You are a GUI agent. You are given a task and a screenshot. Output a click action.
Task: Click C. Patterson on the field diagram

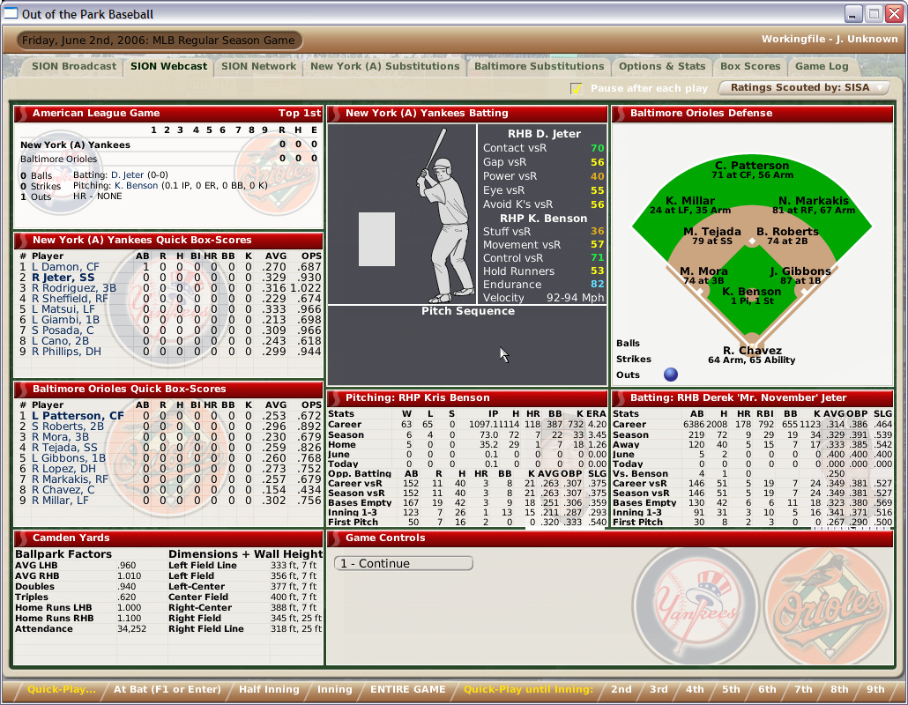752,166
